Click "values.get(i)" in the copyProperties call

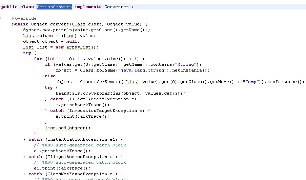click(163, 93)
